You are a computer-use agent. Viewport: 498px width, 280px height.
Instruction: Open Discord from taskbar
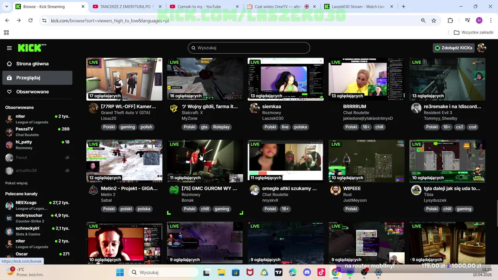coord(307,272)
